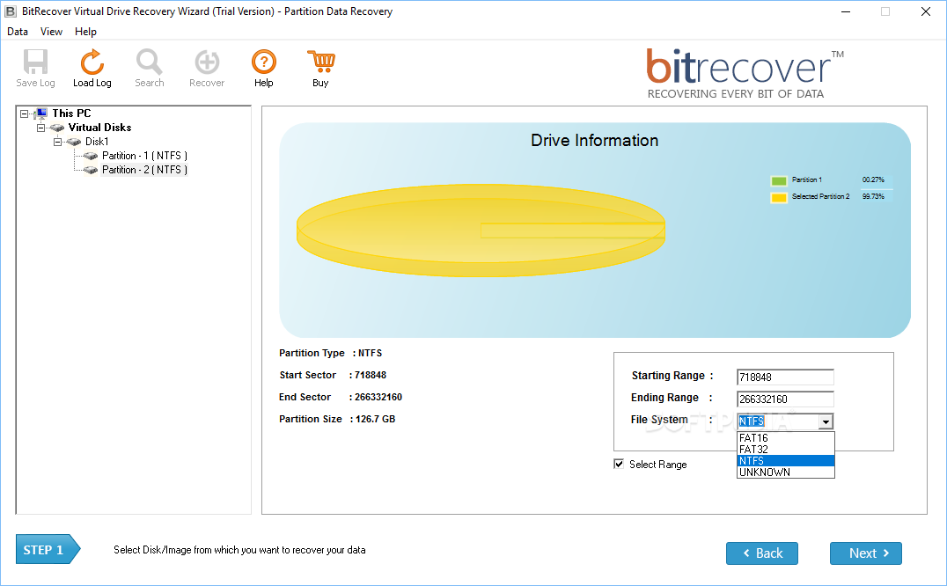
Task: Click the Next button
Action: pyautogui.click(x=865, y=553)
